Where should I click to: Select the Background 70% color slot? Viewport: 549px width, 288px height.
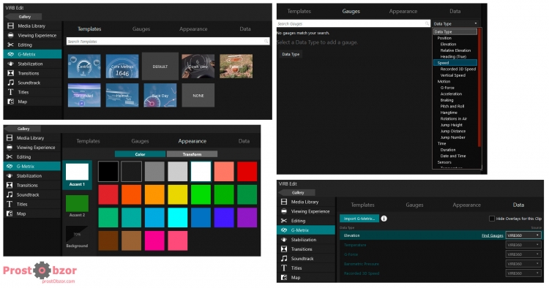coord(77,237)
